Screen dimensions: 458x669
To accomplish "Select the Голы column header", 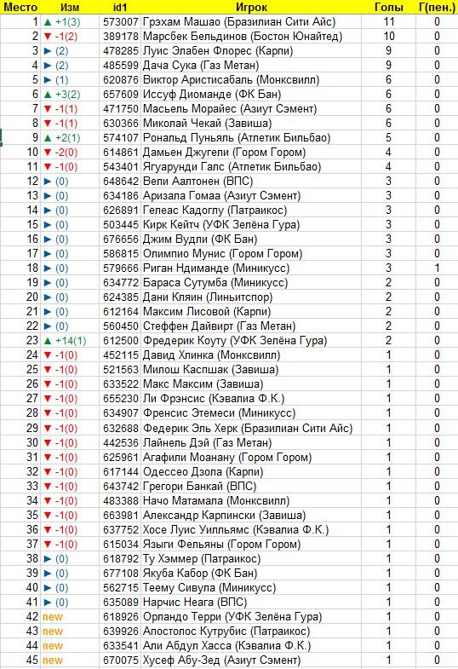I will [388, 8].
